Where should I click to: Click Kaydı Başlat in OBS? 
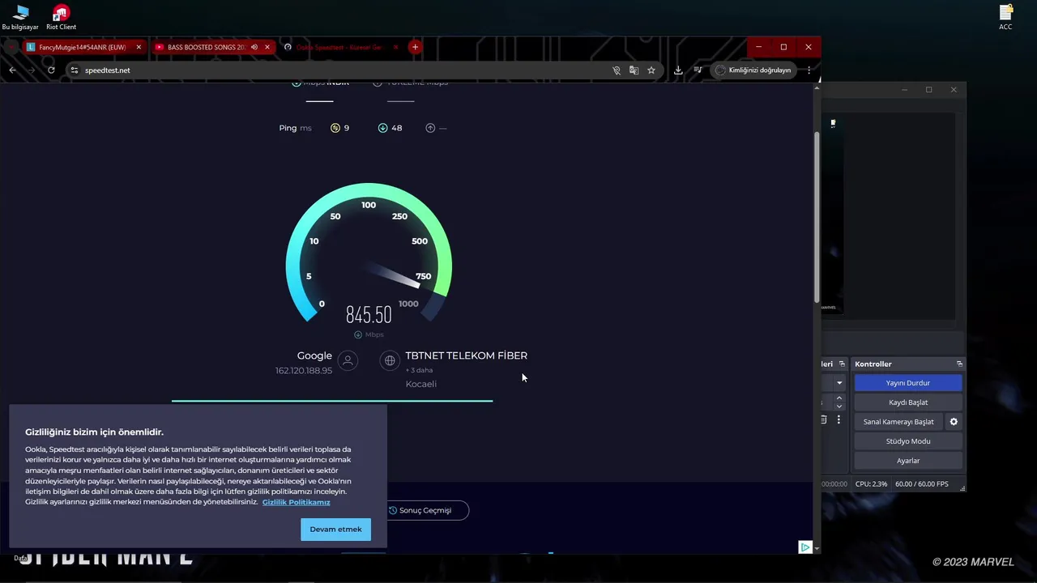tap(907, 402)
